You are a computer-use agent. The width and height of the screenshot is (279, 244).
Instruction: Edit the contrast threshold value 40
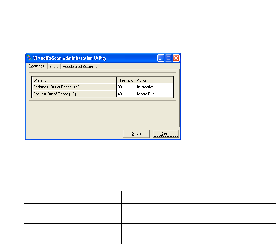click(126, 94)
